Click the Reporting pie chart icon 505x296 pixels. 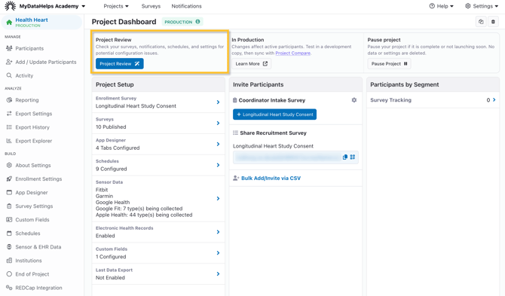(x=9, y=100)
